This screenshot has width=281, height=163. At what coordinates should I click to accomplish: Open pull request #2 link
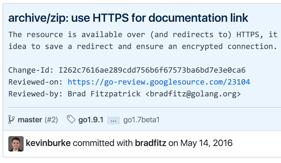click(x=51, y=120)
